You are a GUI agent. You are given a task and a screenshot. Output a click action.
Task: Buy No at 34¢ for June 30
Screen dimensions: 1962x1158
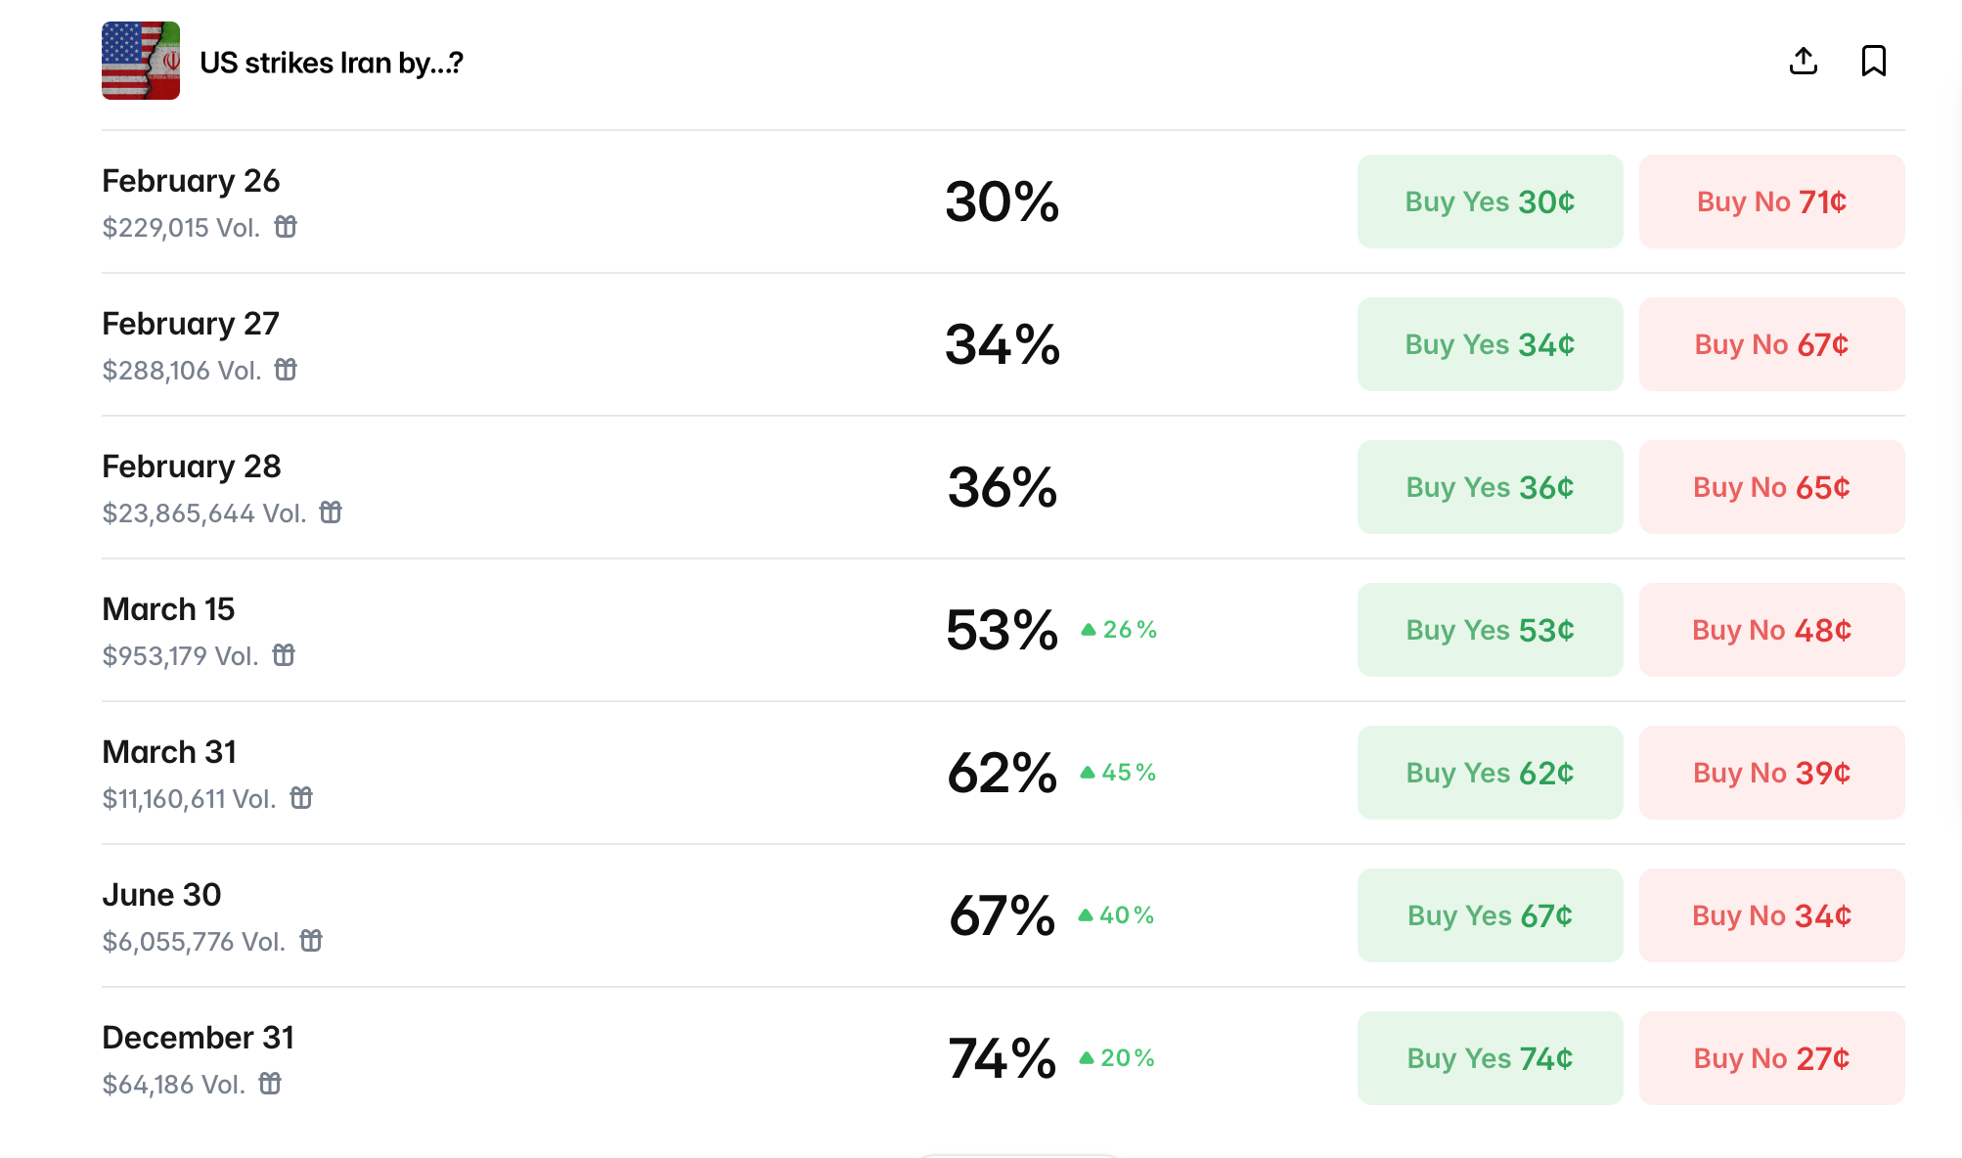(1771, 915)
